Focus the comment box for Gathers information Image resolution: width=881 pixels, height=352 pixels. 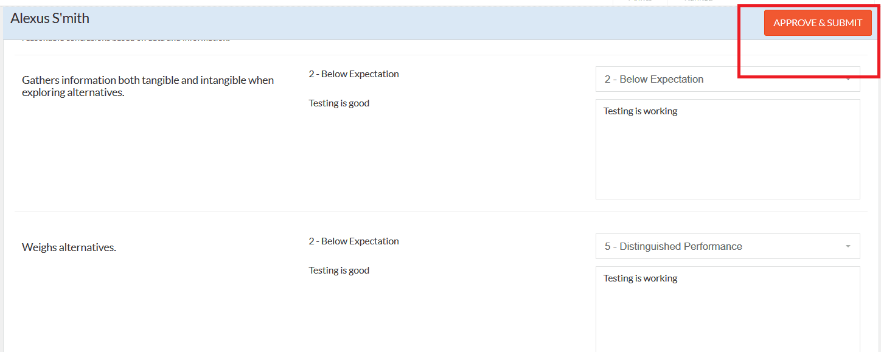point(728,149)
